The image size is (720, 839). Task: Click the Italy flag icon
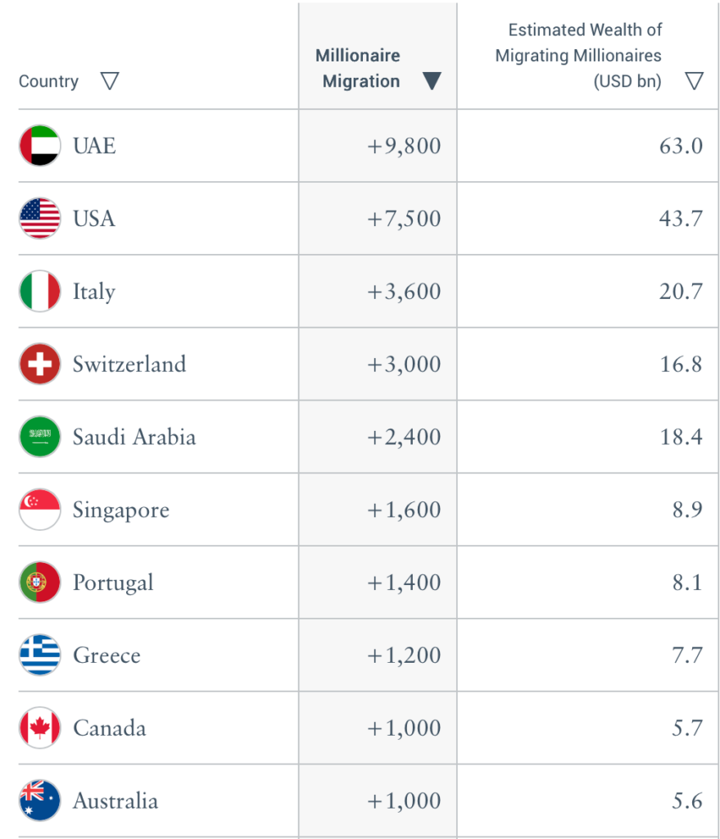[39, 292]
